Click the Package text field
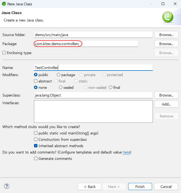This screenshot has height=193, width=181. (x=86, y=44)
